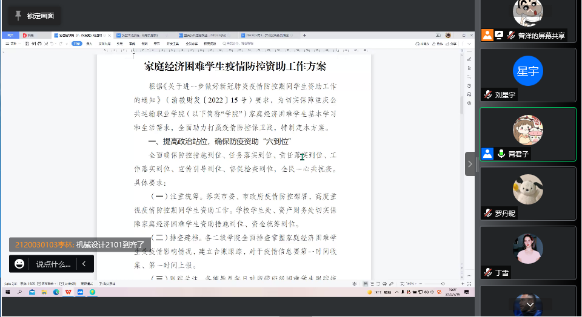Image resolution: width=582 pixels, height=317 pixels.
Task: Click the screen sharing icon beside 曾洋
Action: click(x=499, y=35)
